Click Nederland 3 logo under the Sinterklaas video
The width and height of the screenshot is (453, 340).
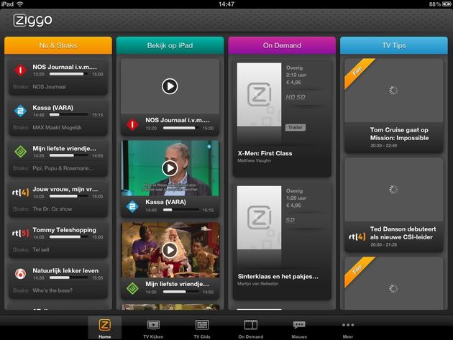(x=132, y=288)
